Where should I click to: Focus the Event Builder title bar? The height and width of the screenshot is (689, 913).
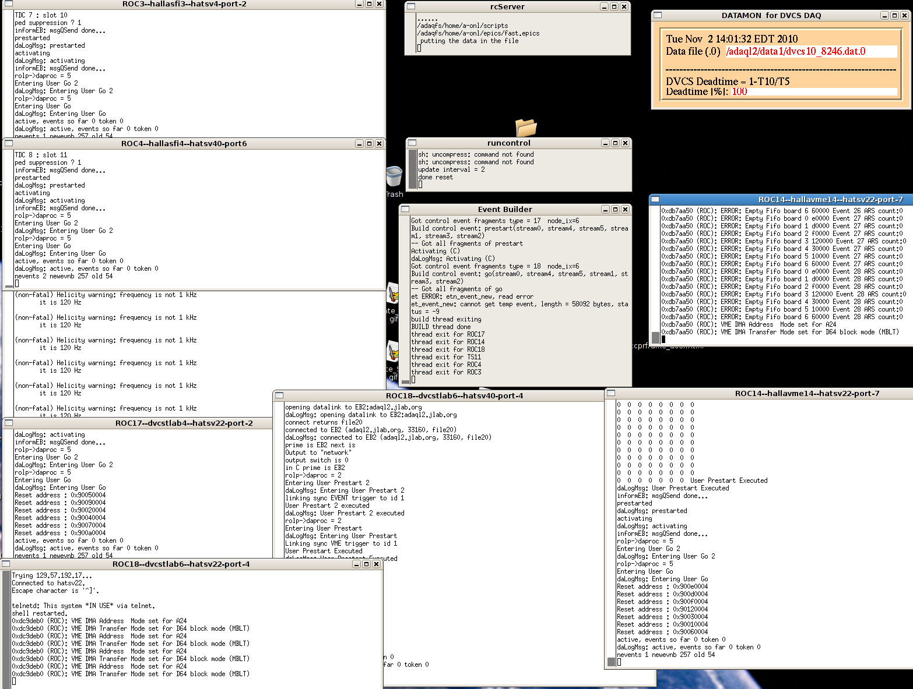click(x=505, y=209)
